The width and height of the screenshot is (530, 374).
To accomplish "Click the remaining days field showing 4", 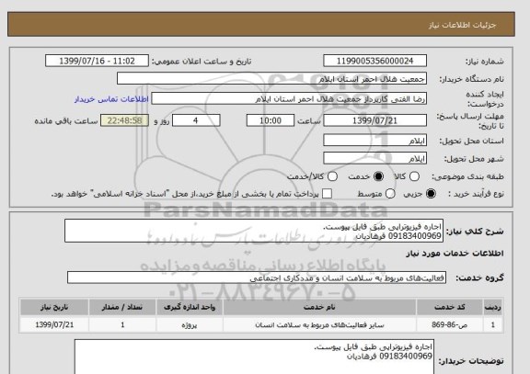I will click(x=196, y=120).
